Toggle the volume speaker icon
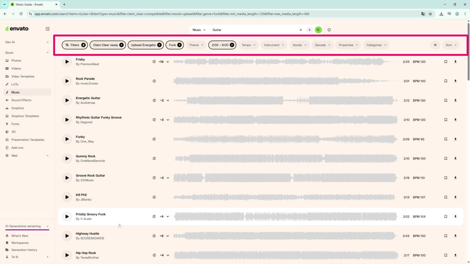The image size is (470, 264). [x=435, y=45]
